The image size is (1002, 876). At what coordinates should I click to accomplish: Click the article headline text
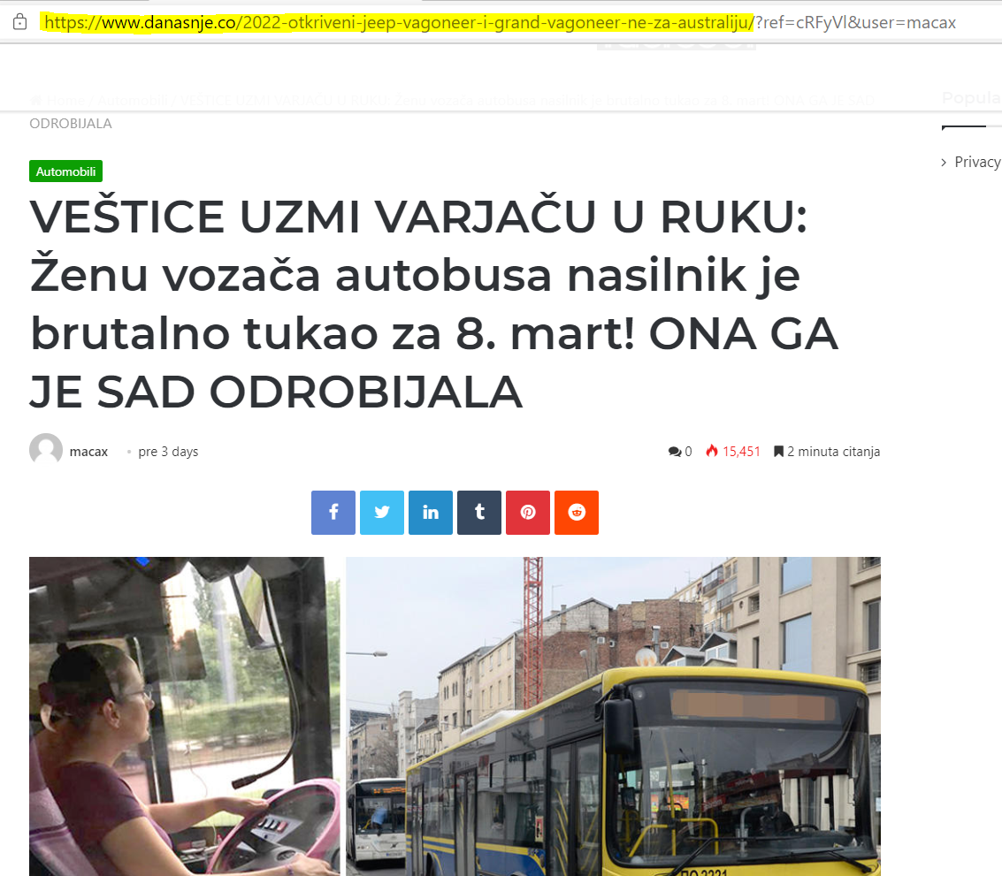click(x=434, y=304)
